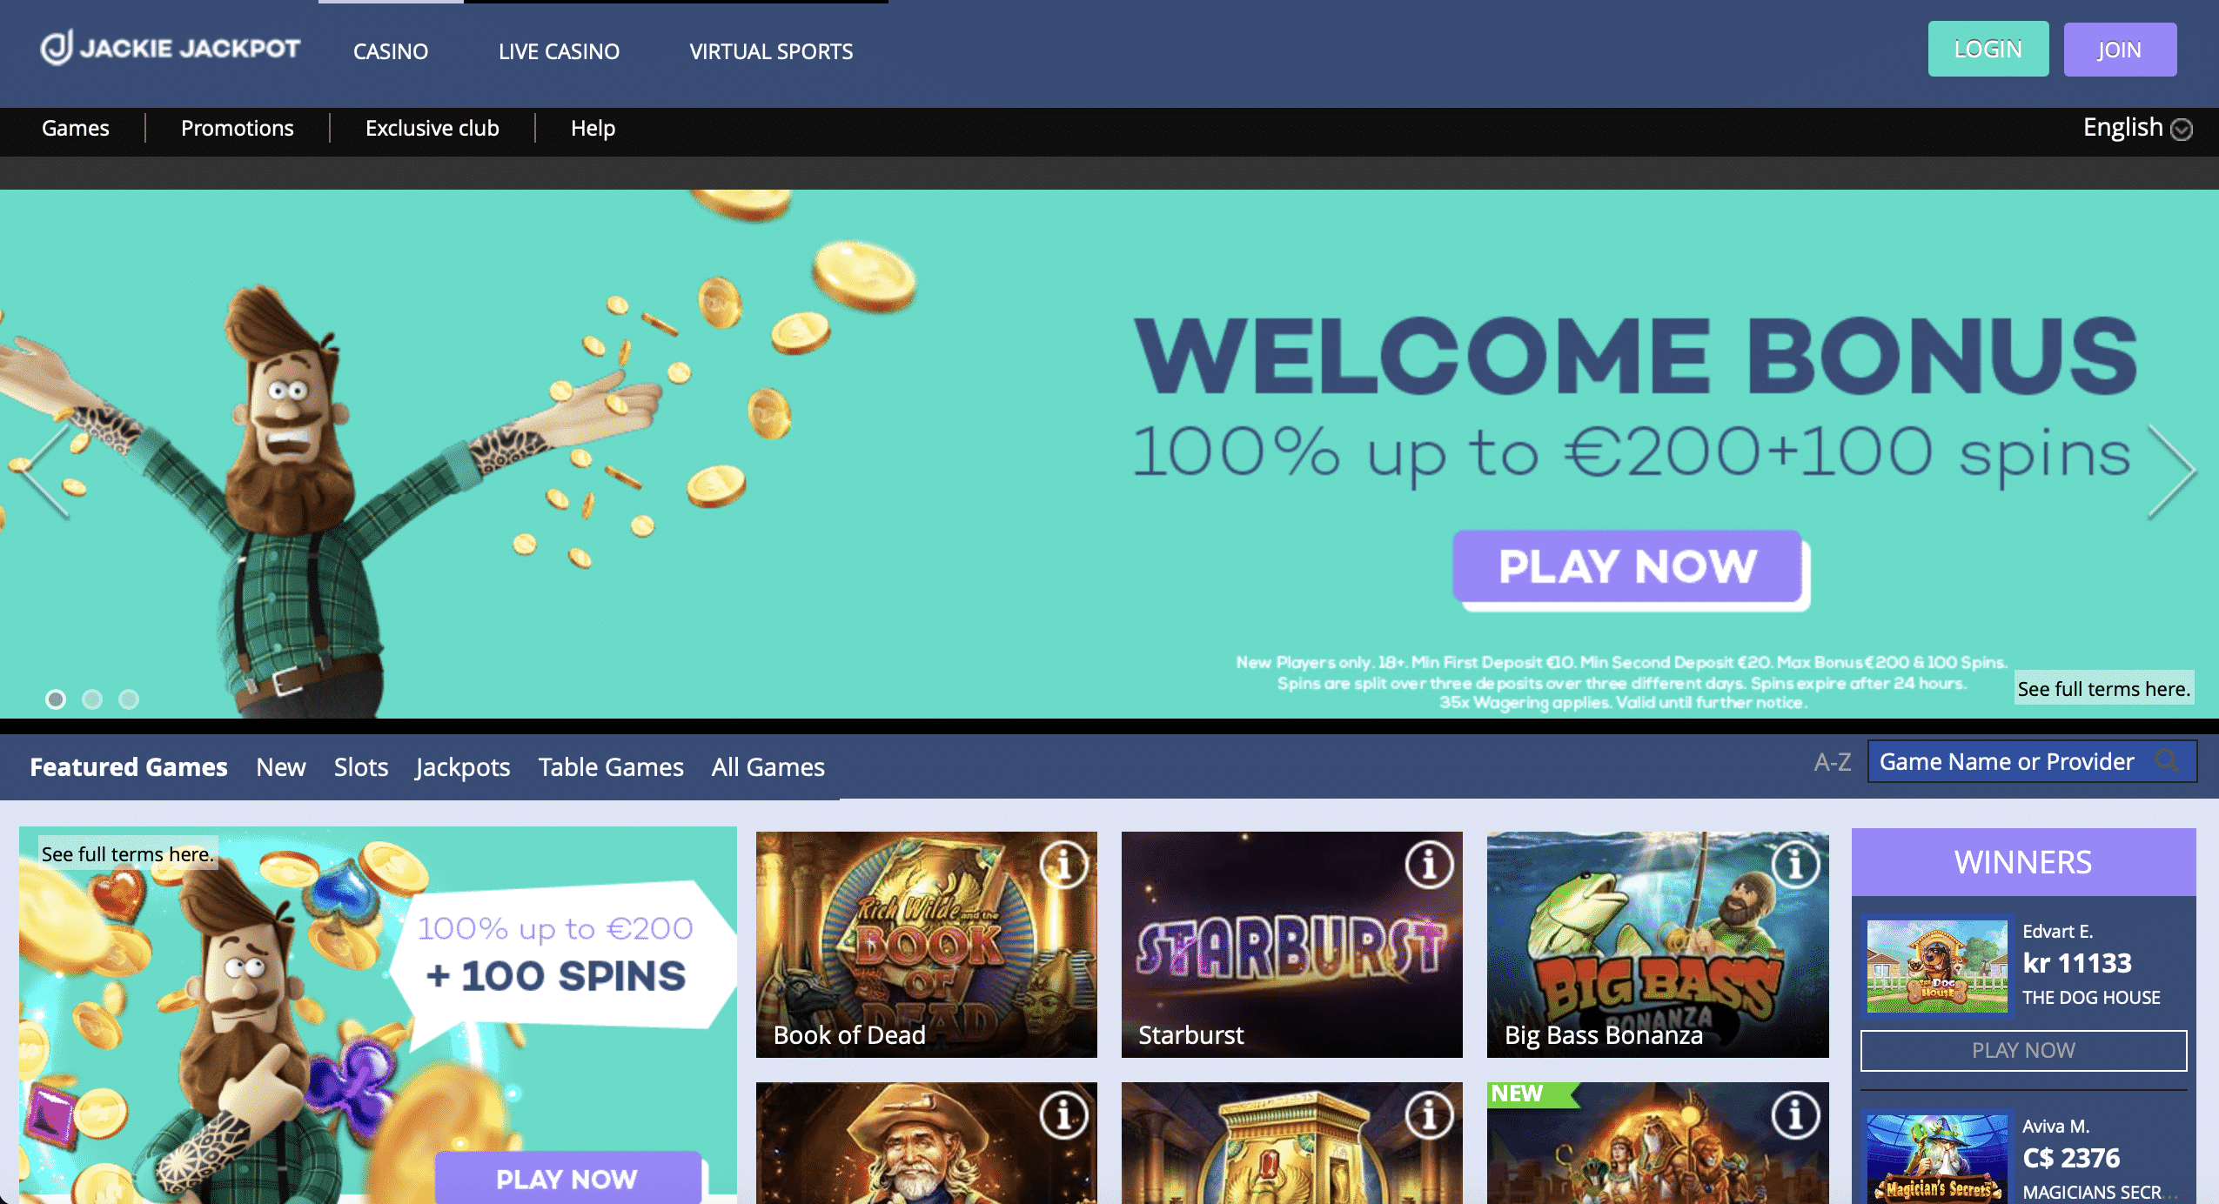Open info icon on Big Bass Bonanza
Image resolution: width=2219 pixels, height=1204 pixels.
point(1795,865)
